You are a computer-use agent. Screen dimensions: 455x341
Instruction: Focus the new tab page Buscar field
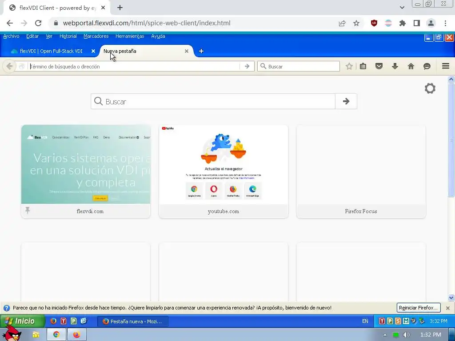[213, 102]
